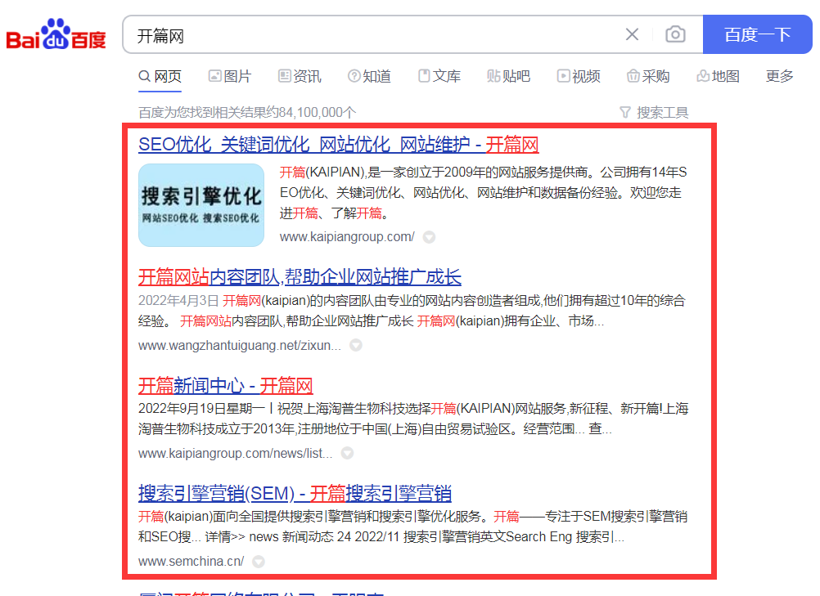The image size is (820, 596).
Task: Switch to the 贴吧 tab
Action: click(x=509, y=76)
